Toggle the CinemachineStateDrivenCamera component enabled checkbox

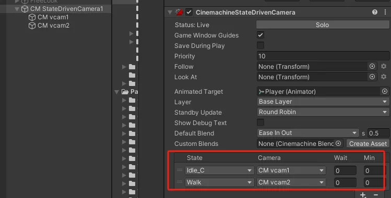[189, 12]
